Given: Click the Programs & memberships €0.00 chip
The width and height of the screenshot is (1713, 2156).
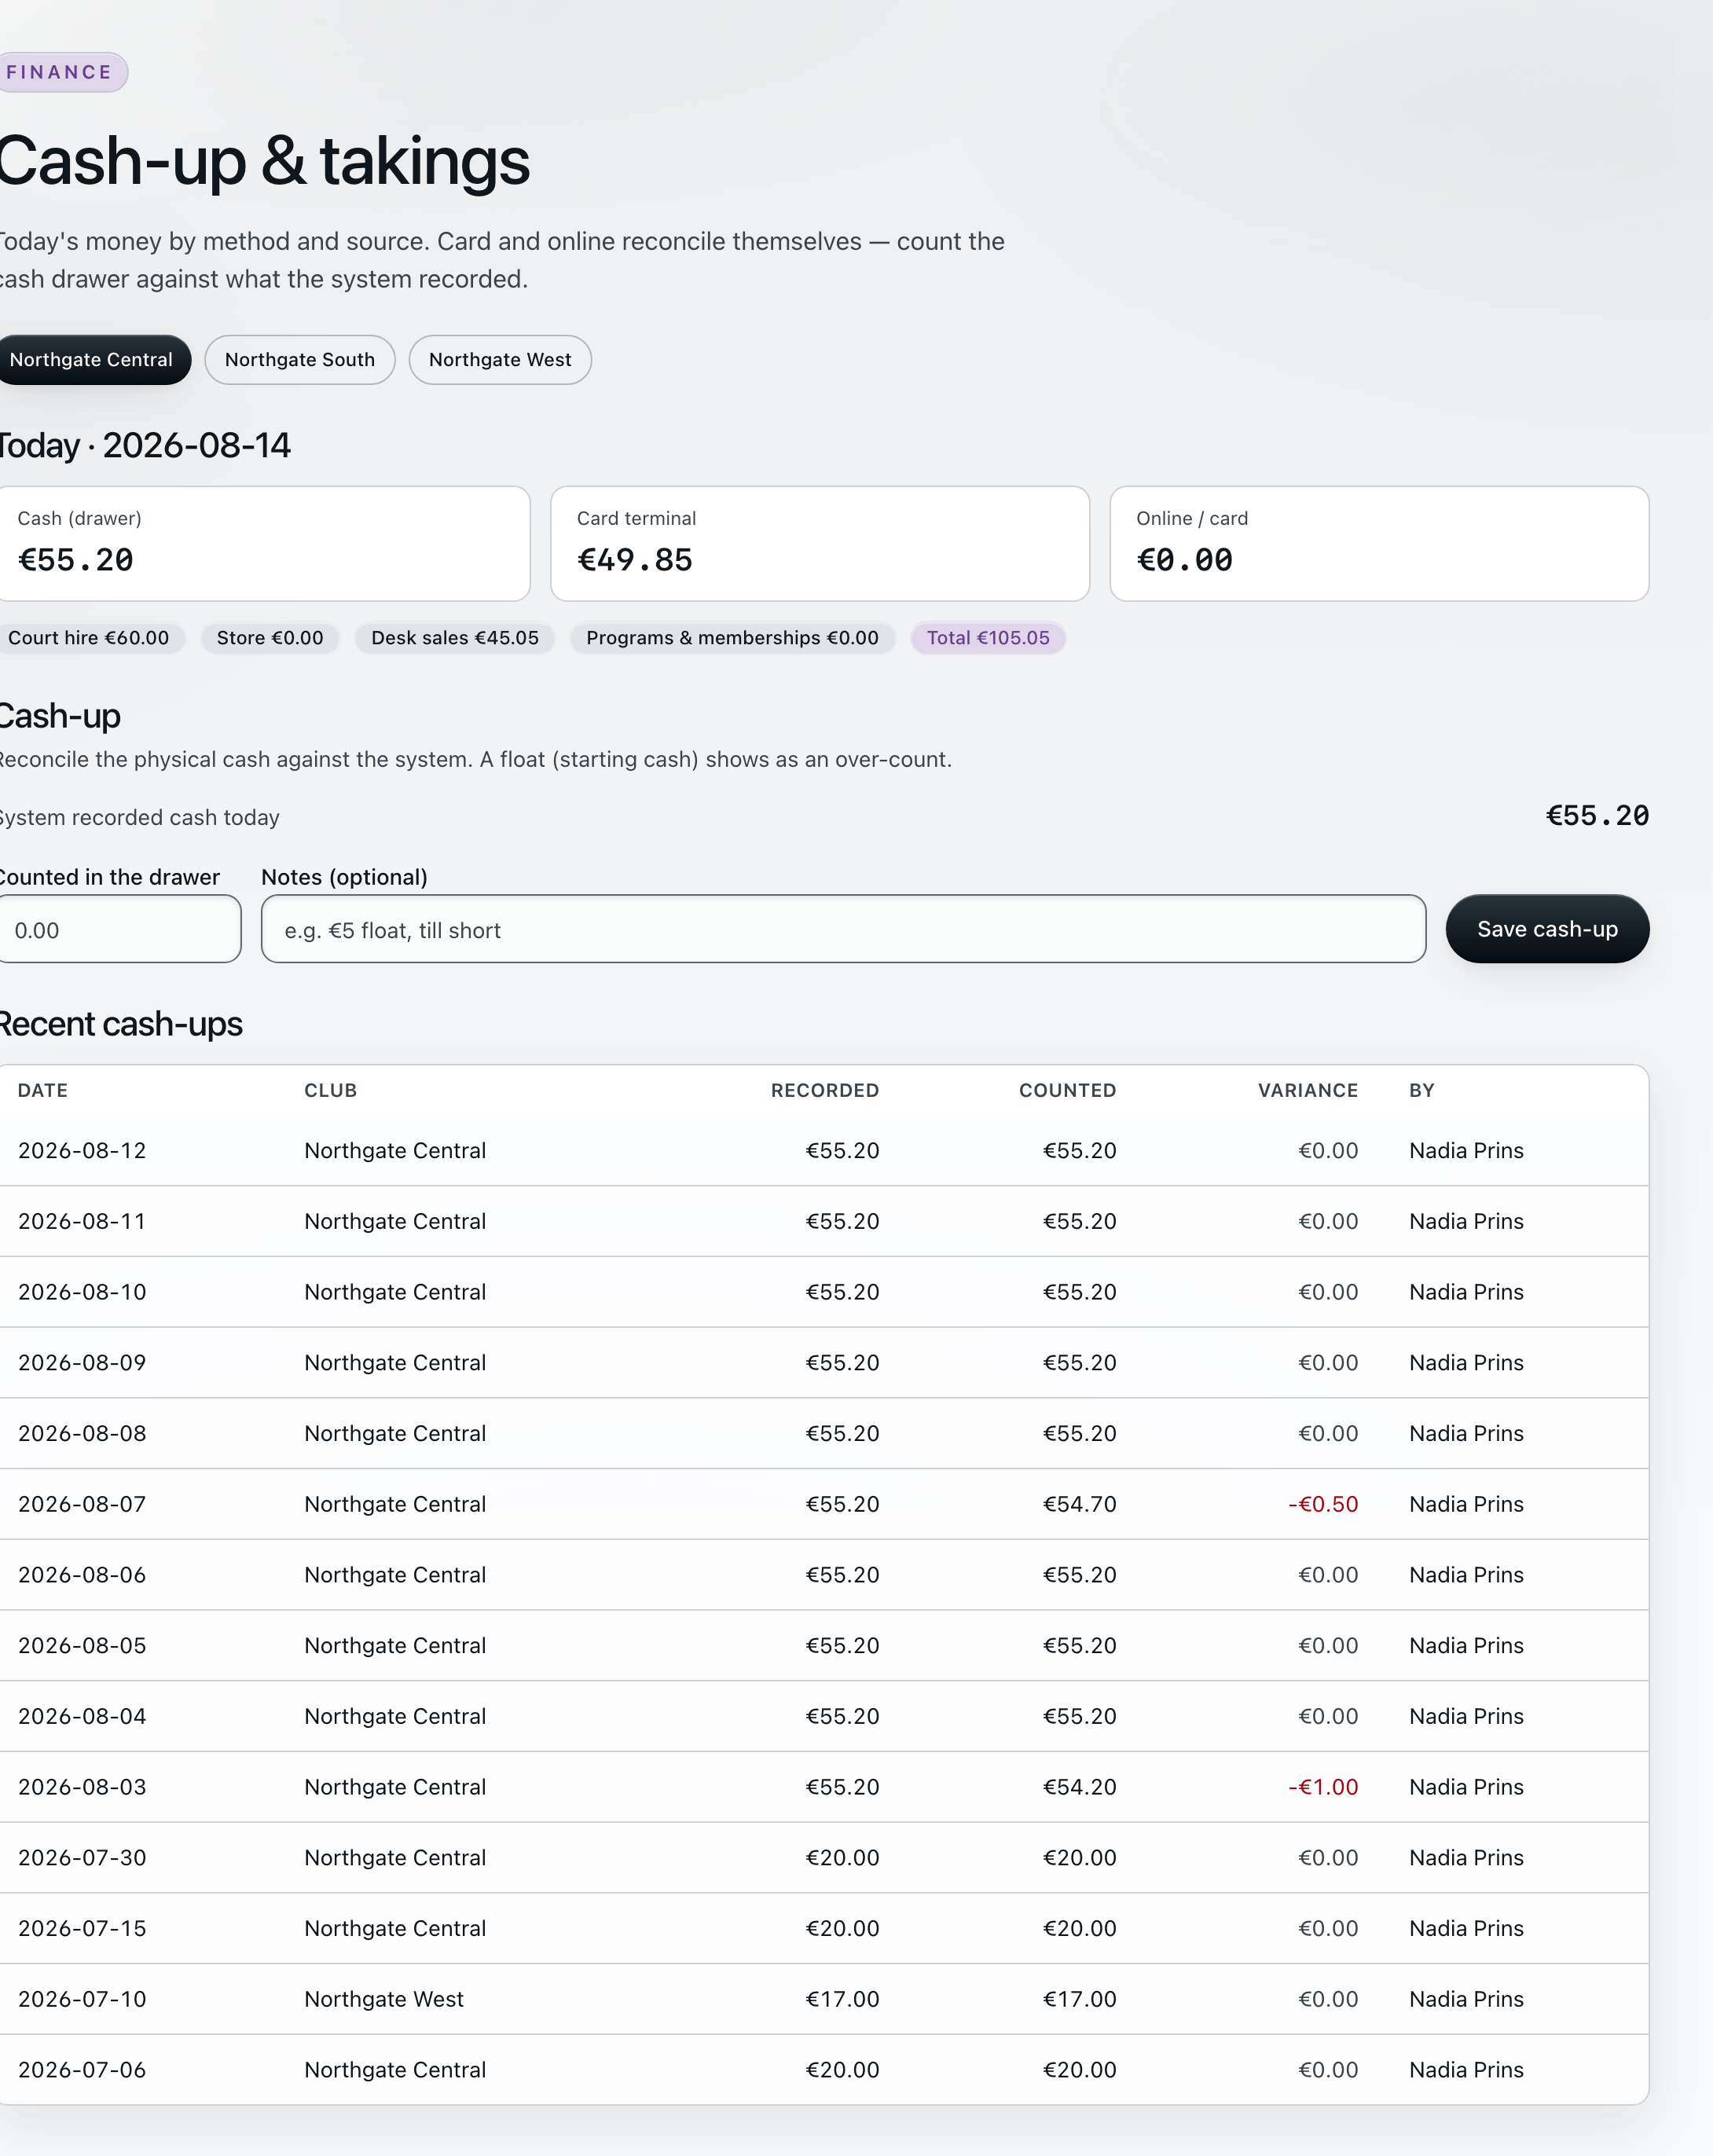Looking at the screenshot, I should point(732,638).
